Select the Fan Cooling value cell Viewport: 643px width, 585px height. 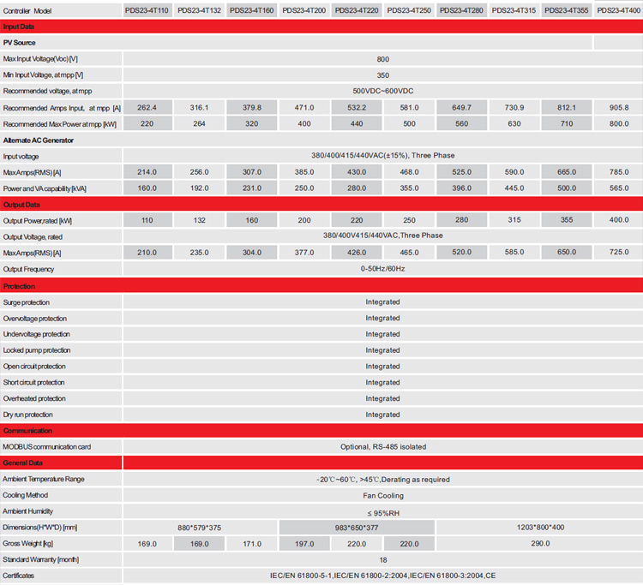tap(382, 495)
